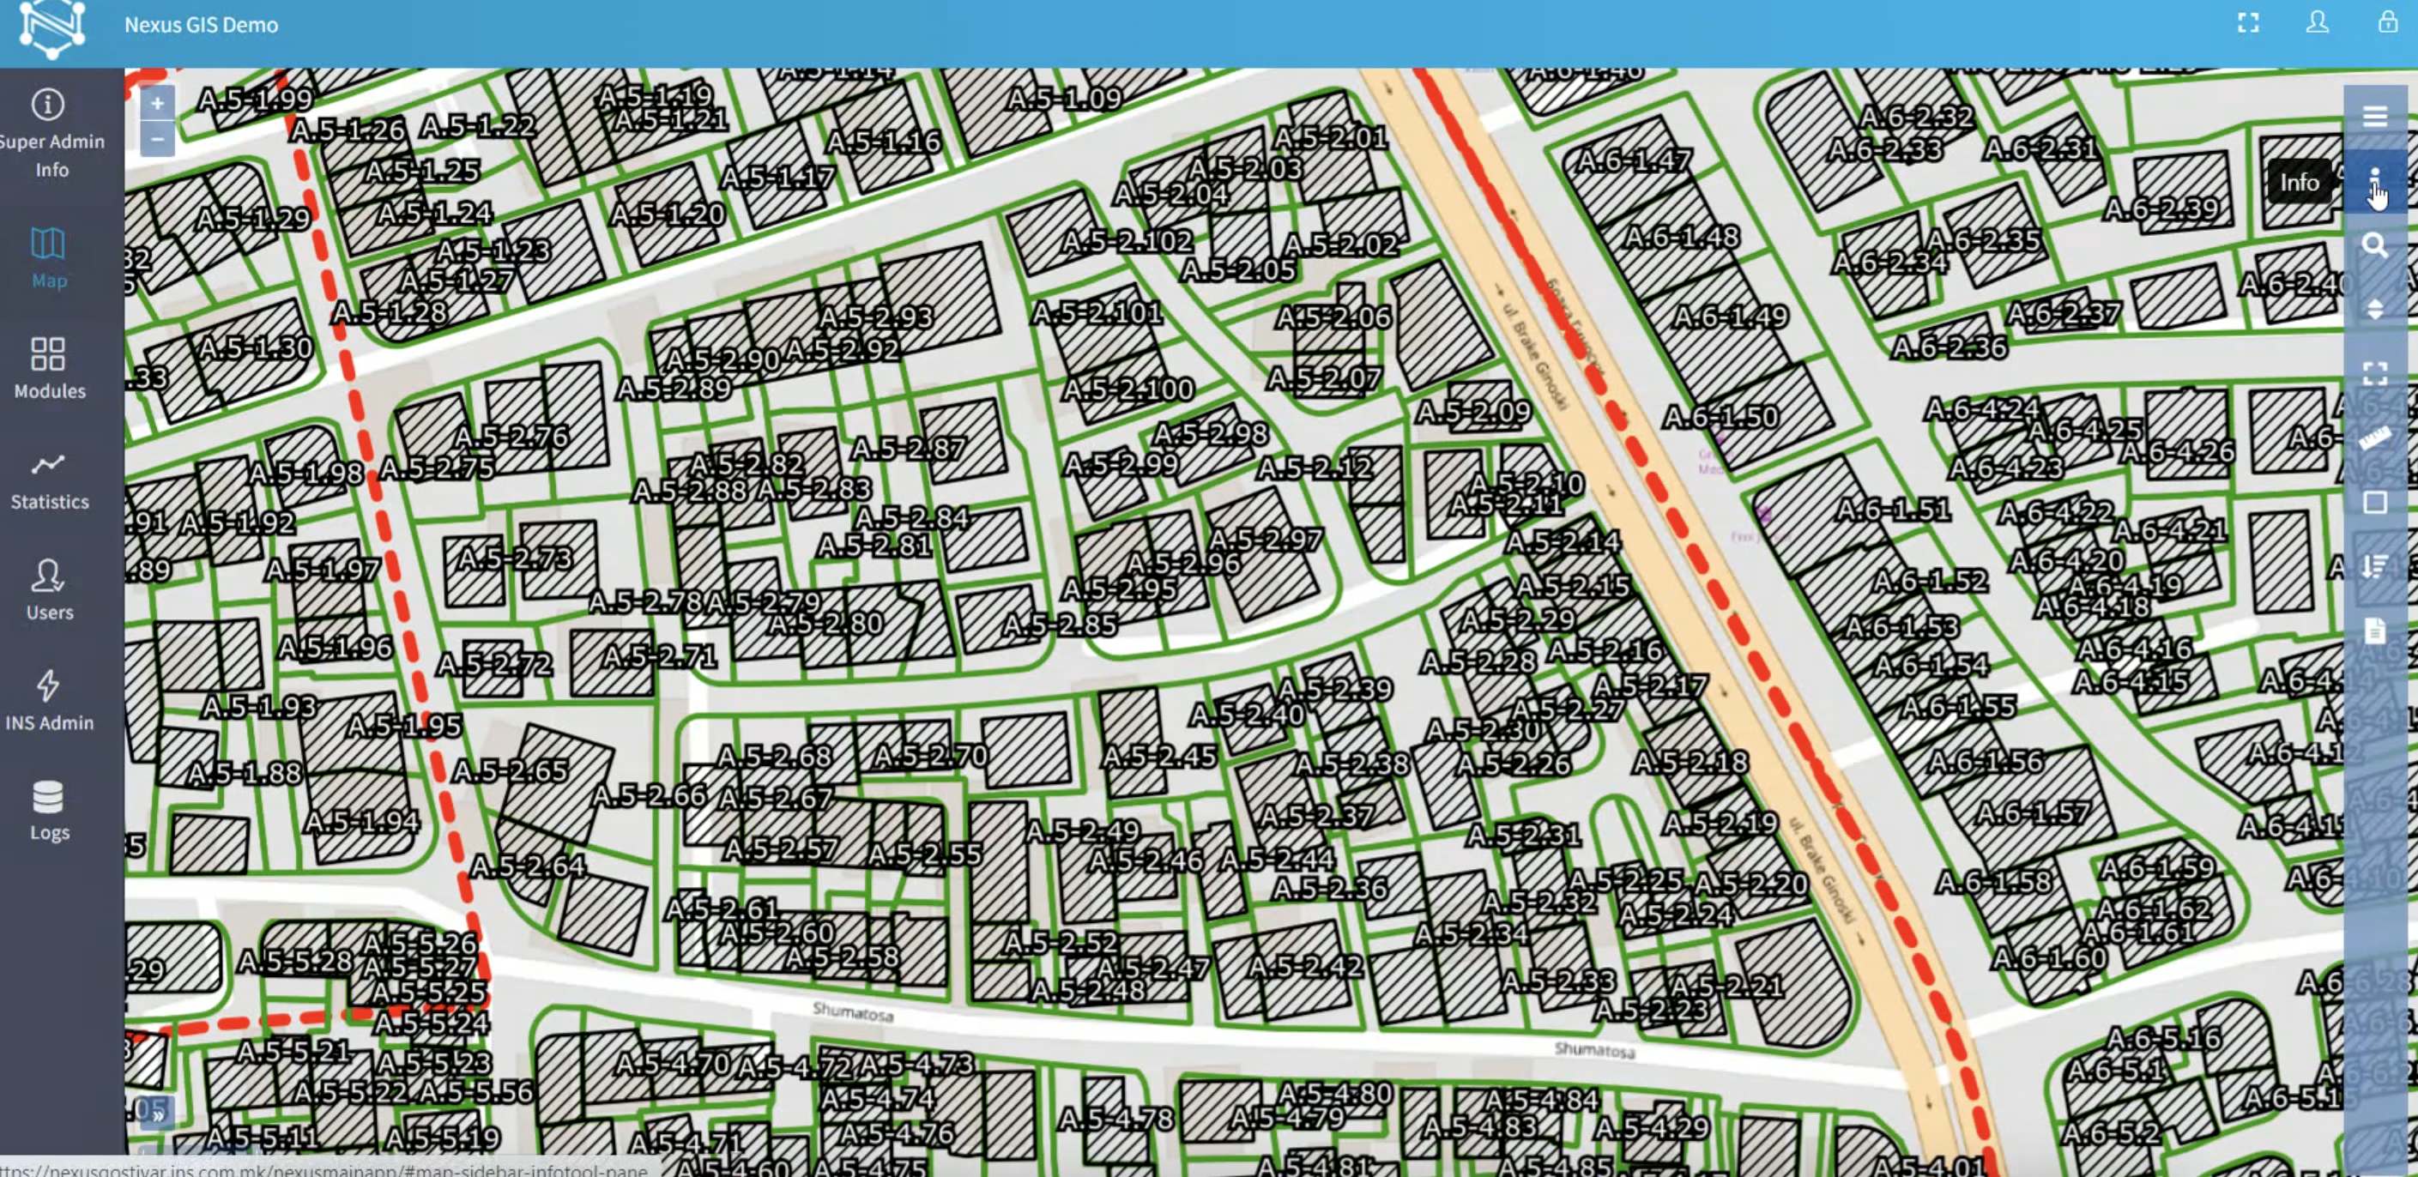Open the map sidebar hamburger menu
This screenshot has height=1177, width=2418.
[2375, 117]
